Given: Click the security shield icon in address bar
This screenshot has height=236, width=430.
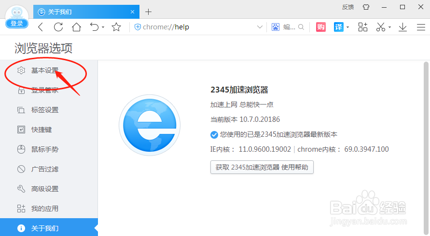Looking at the screenshot, I should tap(138, 27).
